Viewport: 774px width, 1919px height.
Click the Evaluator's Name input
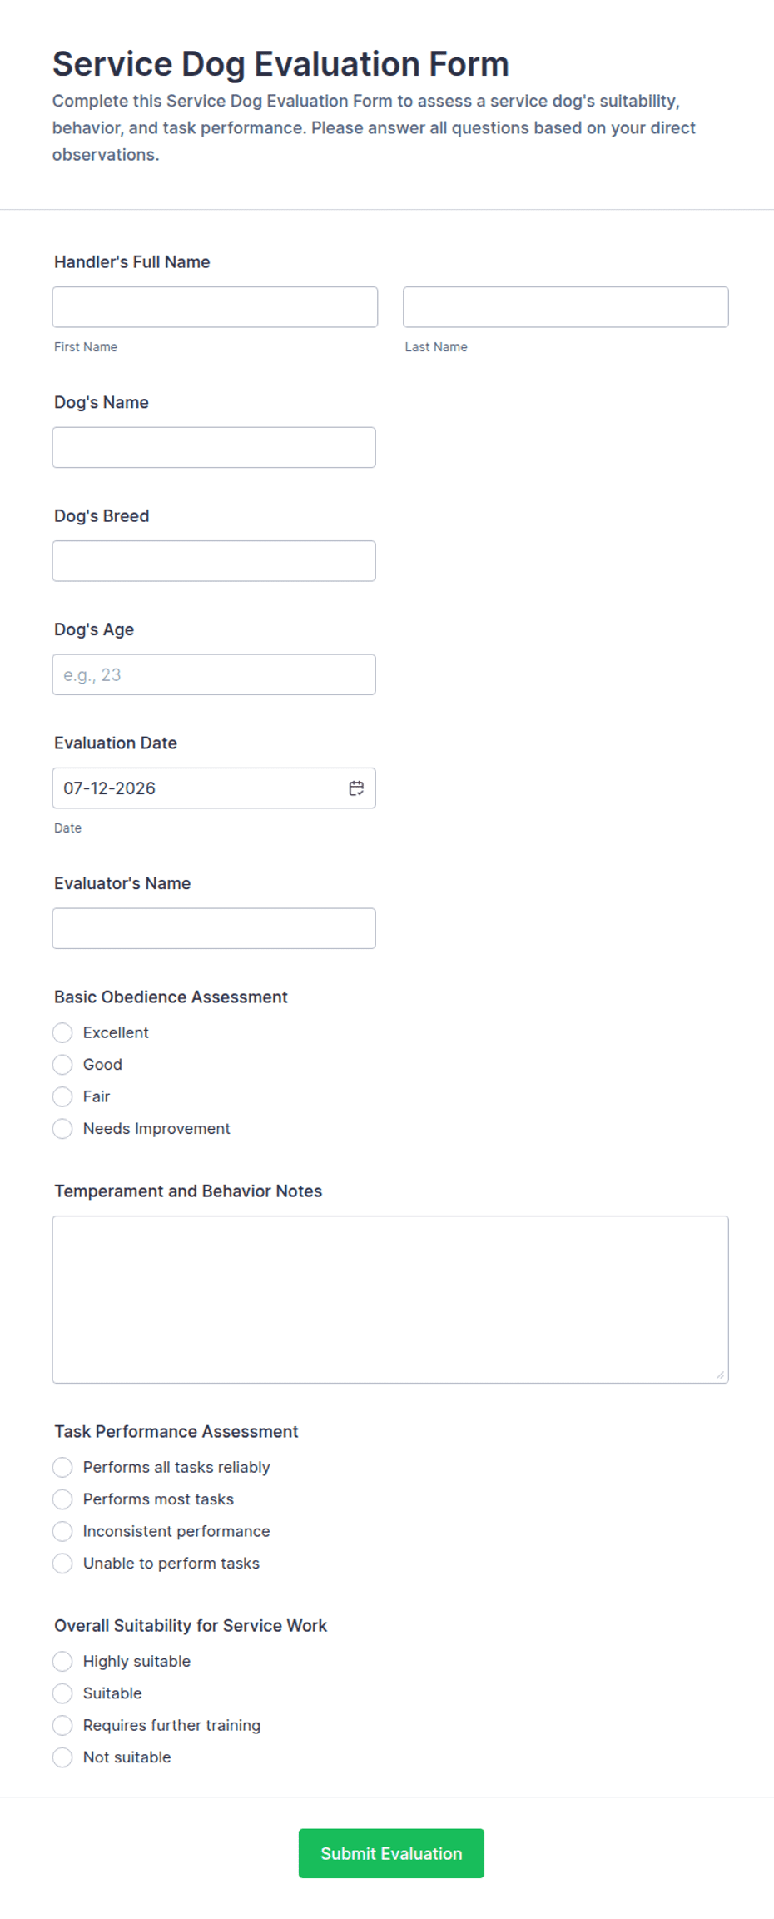(x=214, y=929)
